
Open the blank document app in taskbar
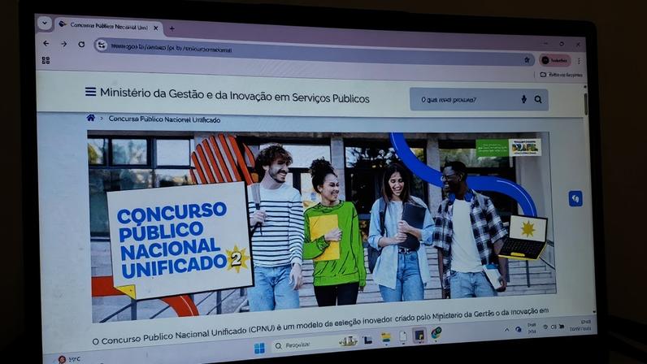pos(402,336)
